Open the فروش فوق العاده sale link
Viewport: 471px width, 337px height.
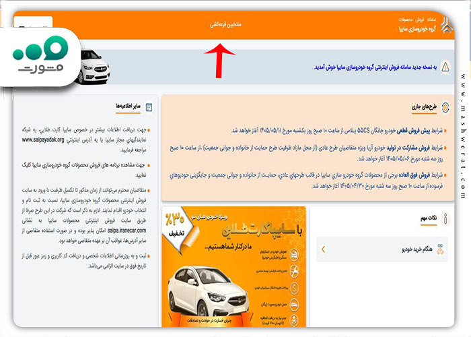414,175
